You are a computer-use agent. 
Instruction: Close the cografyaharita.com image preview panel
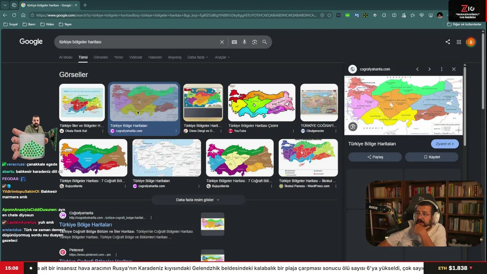click(x=454, y=69)
